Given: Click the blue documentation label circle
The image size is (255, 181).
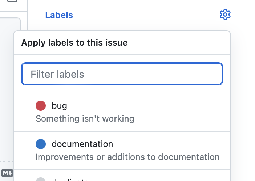Looking at the screenshot, I should (x=41, y=144).
